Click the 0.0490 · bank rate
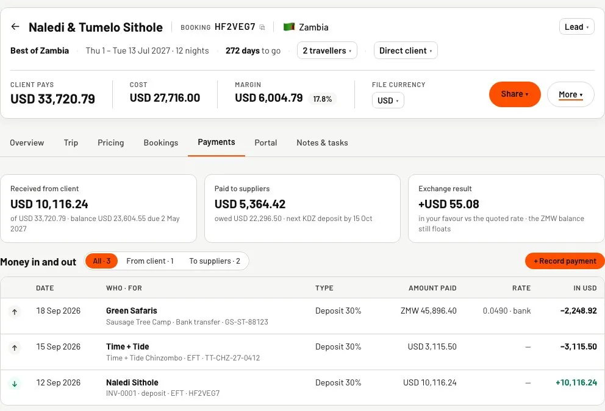 (507, 311)
